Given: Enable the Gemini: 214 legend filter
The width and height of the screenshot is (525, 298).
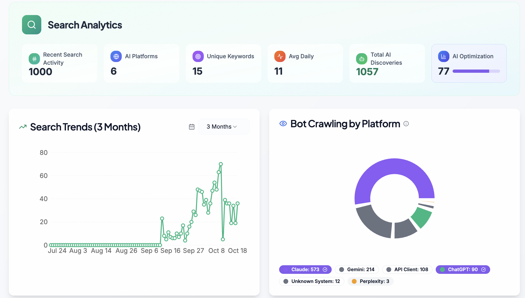Looking at the screenshot, I should point(357,270).
